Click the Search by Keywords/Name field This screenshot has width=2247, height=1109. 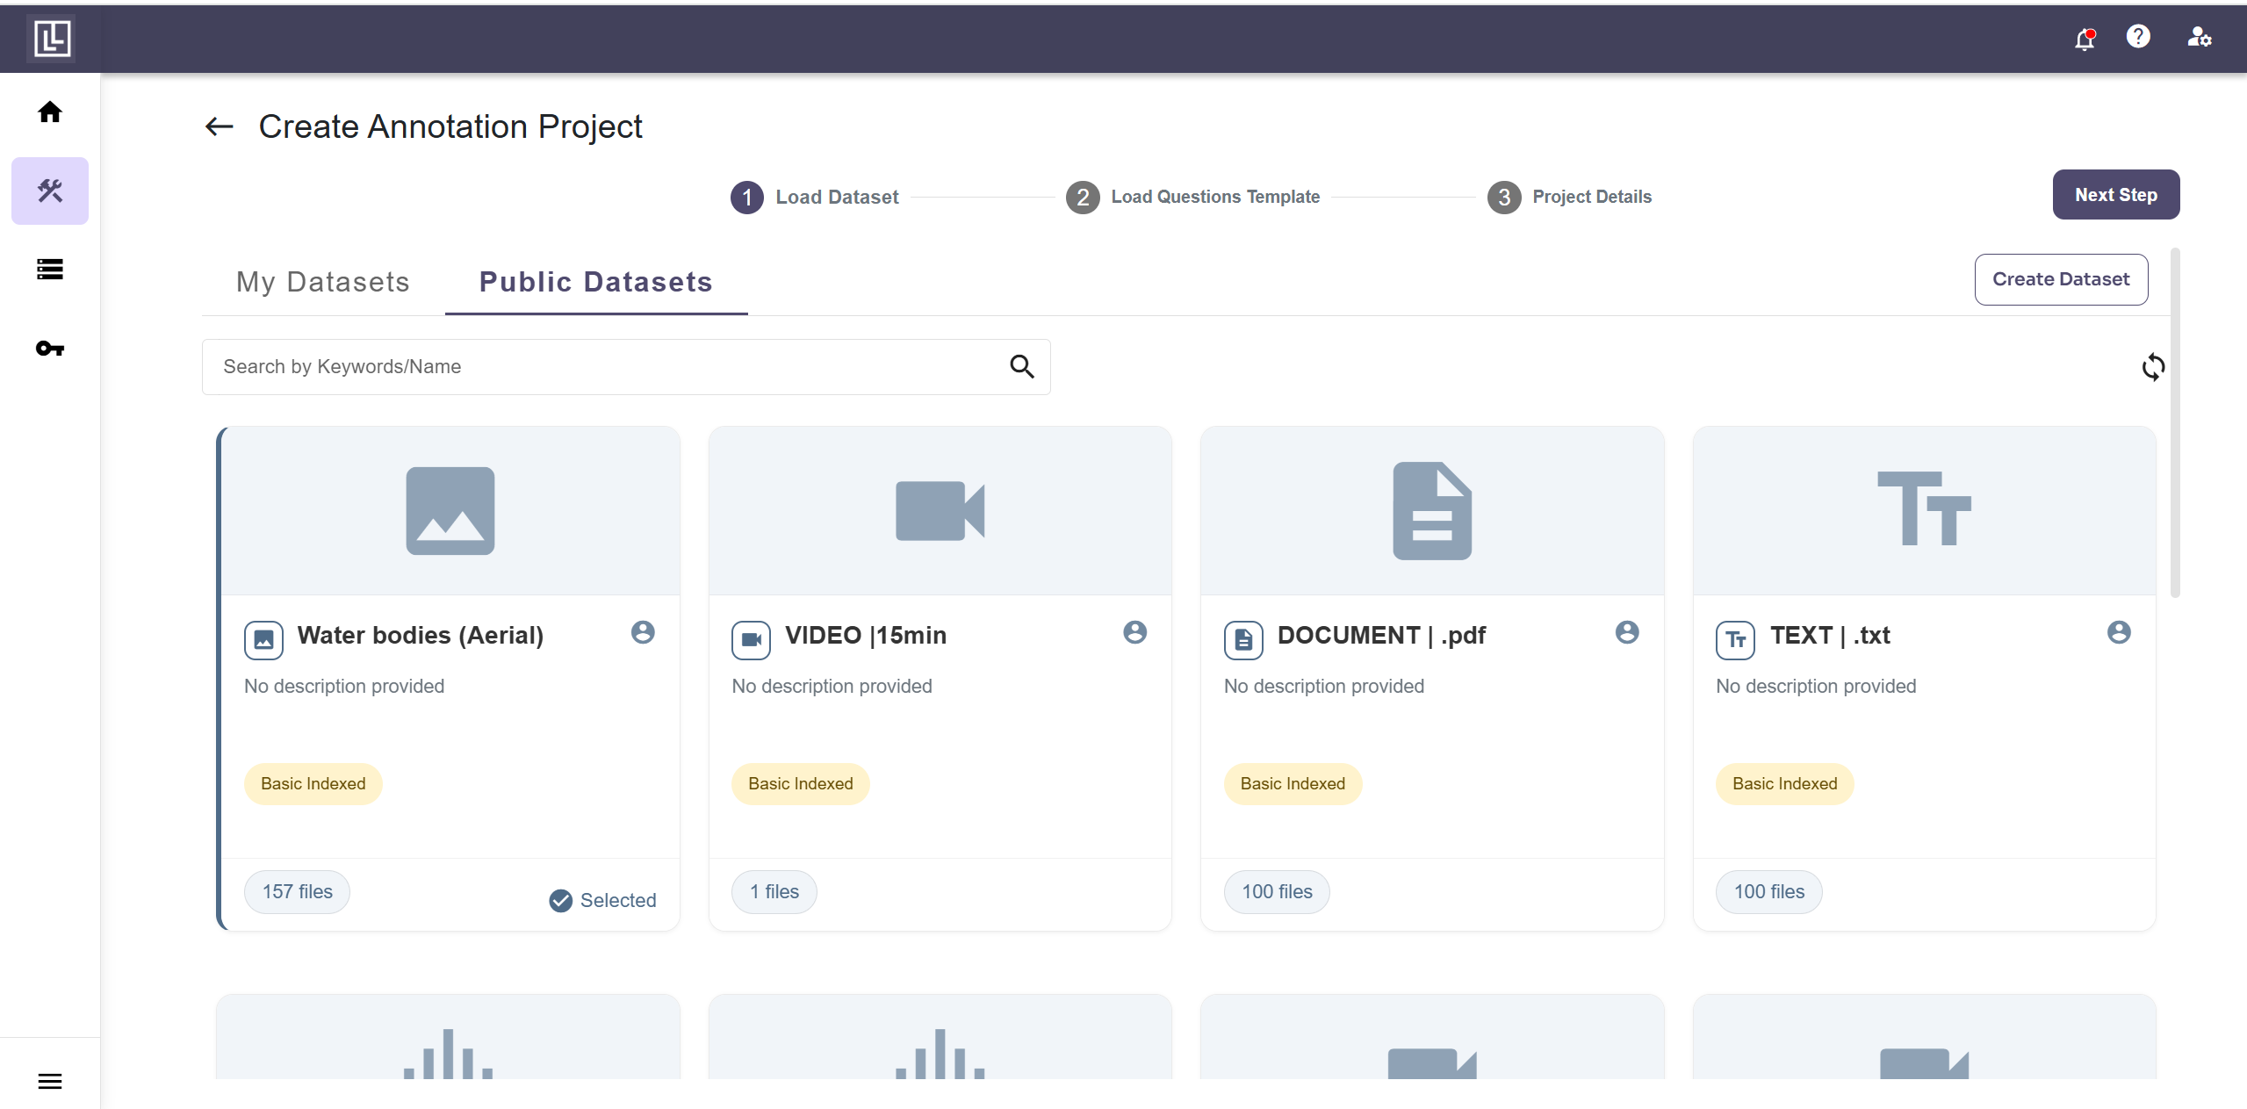tap(606, 367)
